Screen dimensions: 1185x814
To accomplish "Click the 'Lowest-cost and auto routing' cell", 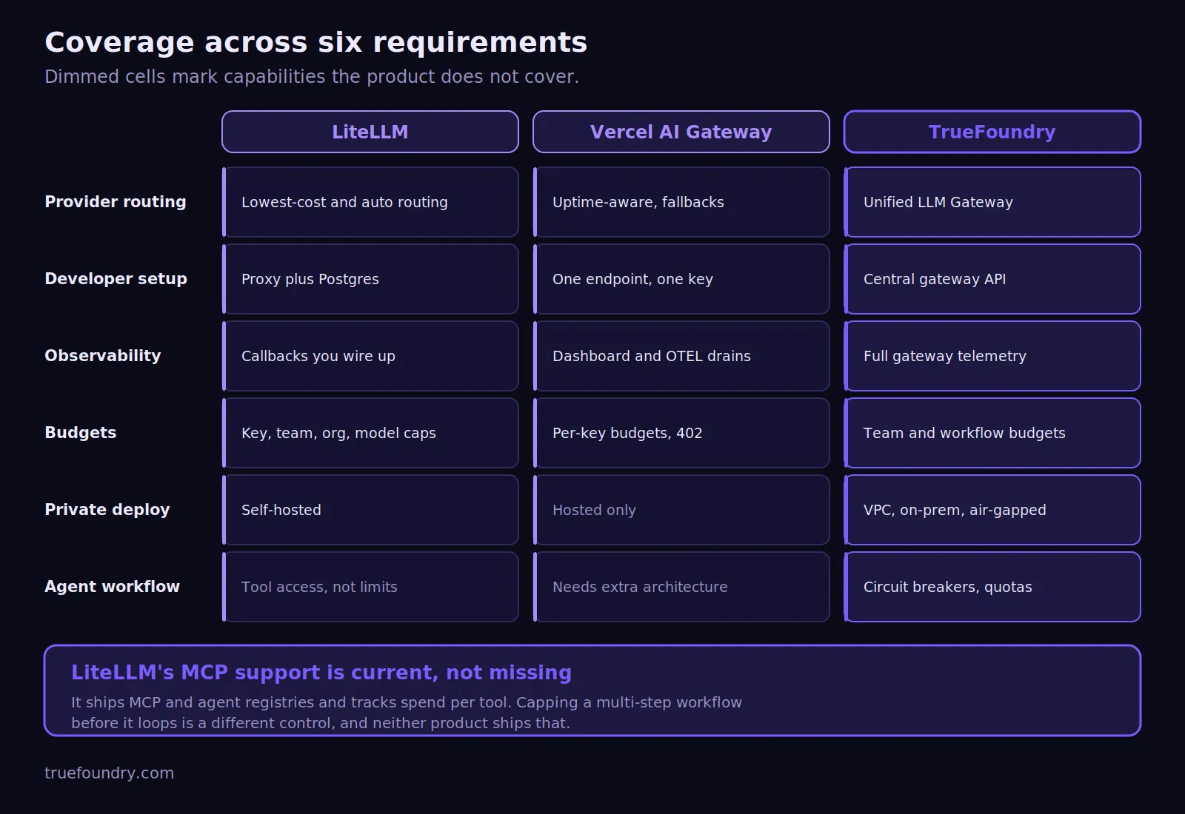I will pyautogui.click(x=370, y=202).
